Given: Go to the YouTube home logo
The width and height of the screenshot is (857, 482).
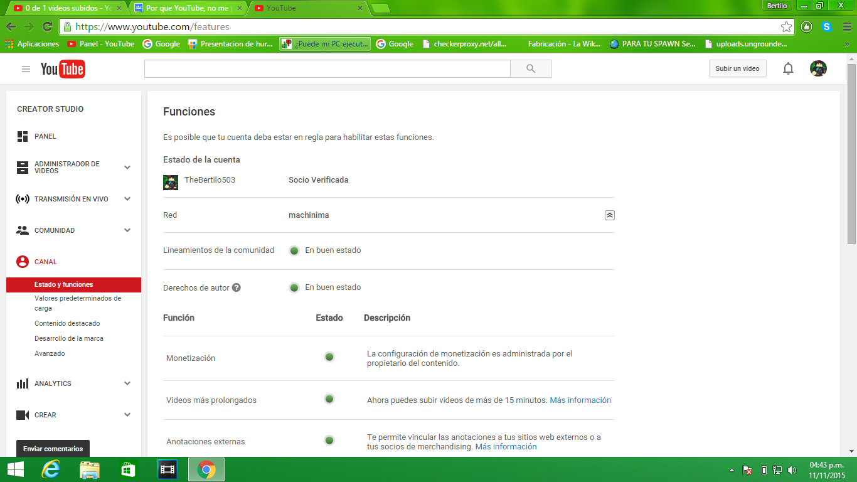Looking at the screenshot, I should pos(63,69).
